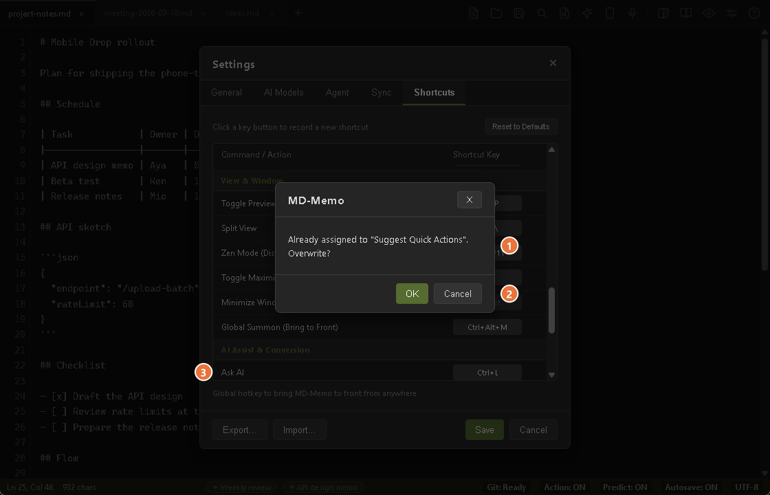Open the folder icon in top toolbar
The height and width of the screenshot is (495, 770).
click(496, 13)
